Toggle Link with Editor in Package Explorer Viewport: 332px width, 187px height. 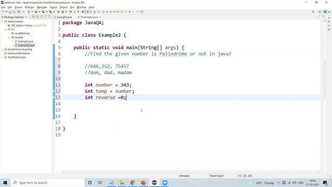pyautogui.click(x=37, y=17)
